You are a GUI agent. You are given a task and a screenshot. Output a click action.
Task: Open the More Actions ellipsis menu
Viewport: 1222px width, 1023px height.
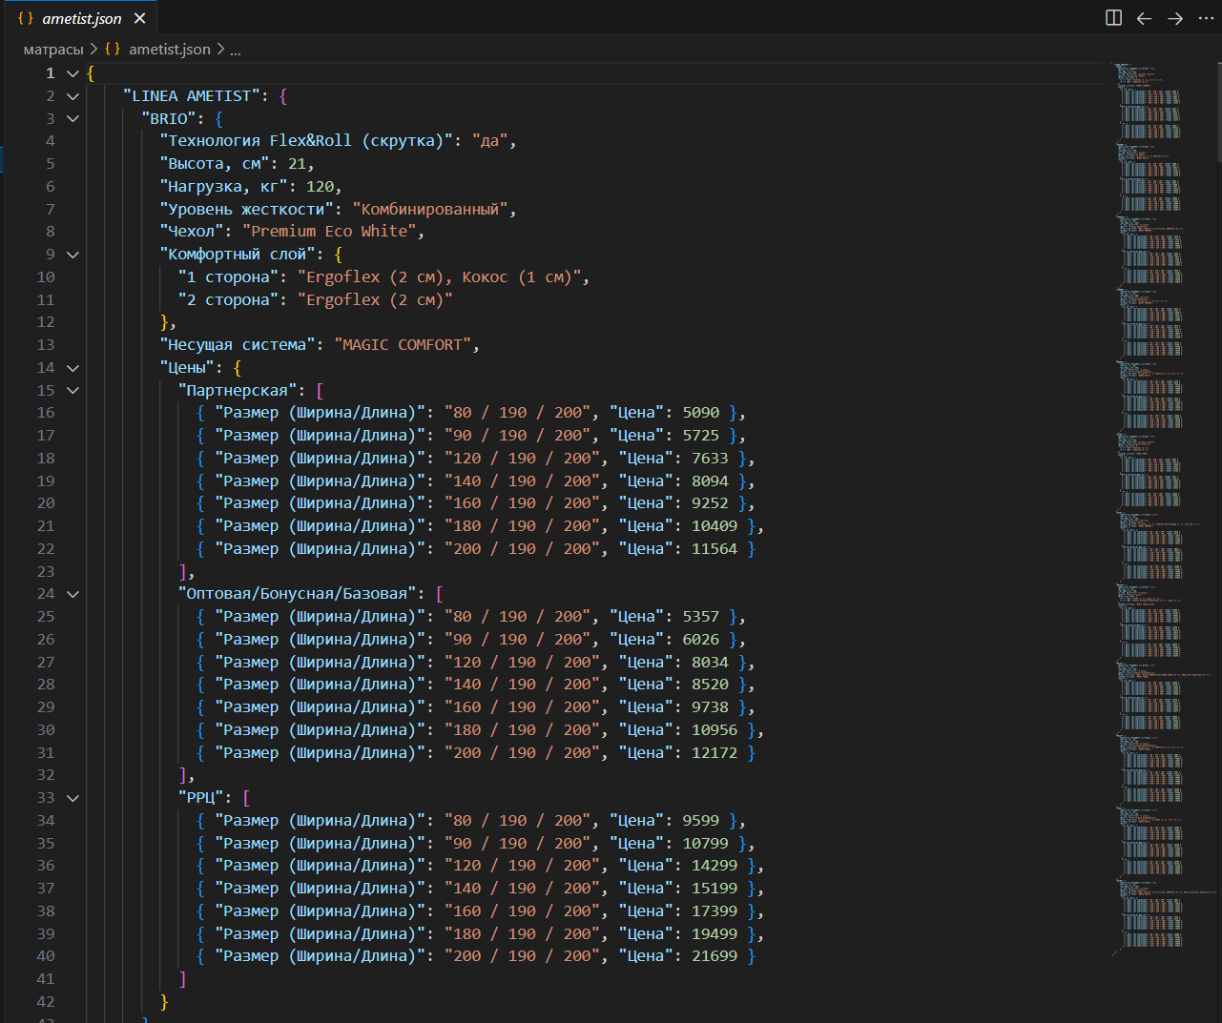(1205, 17)
